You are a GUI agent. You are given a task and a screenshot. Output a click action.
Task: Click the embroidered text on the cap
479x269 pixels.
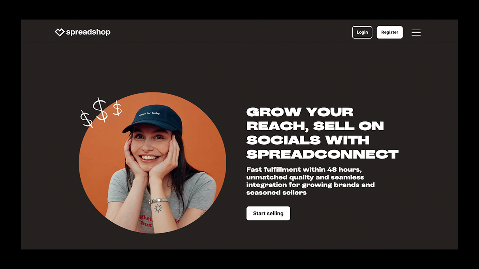(x=149, y=114)
